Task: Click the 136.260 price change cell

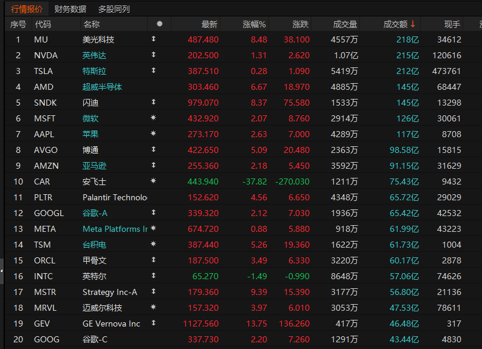Action: point(294,324)
